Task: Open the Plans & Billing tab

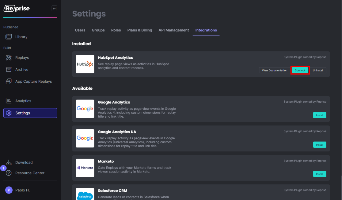Action: point(139,30)
